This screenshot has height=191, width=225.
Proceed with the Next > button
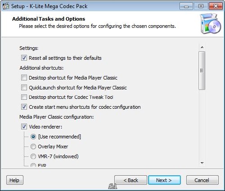pos(164,180)
